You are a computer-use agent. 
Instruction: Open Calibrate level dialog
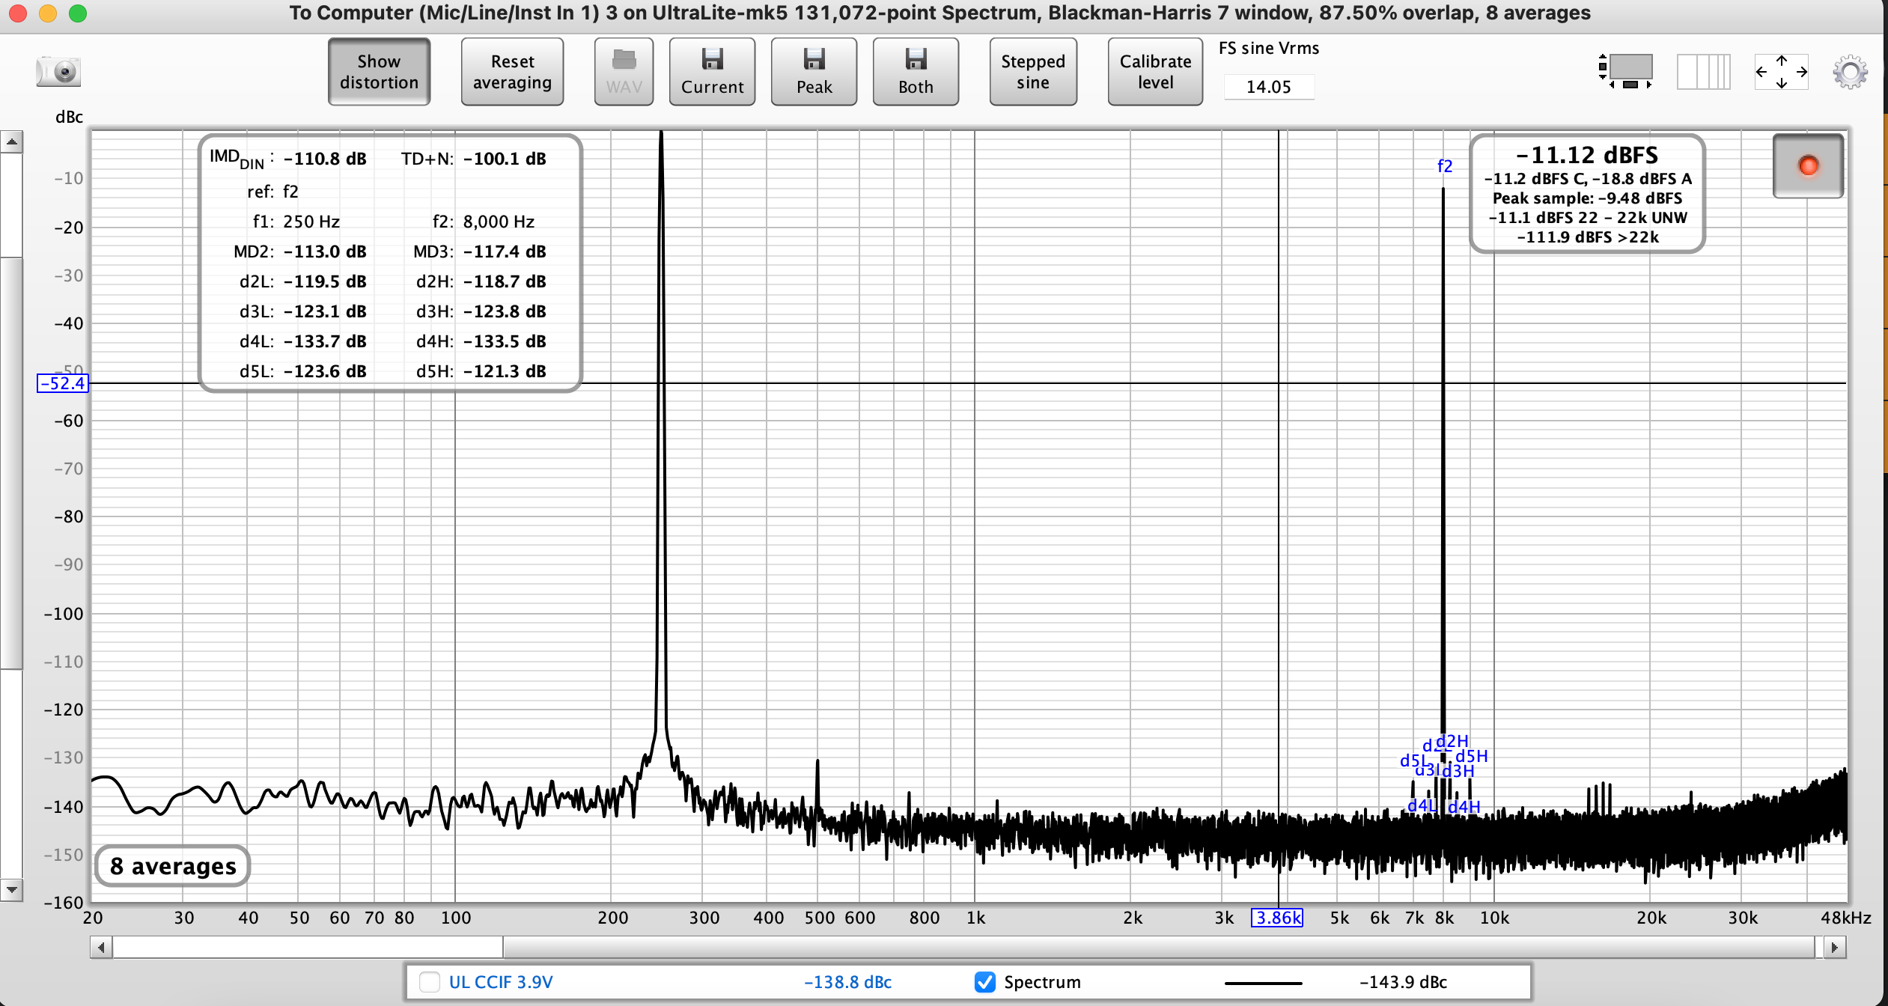1155,72
